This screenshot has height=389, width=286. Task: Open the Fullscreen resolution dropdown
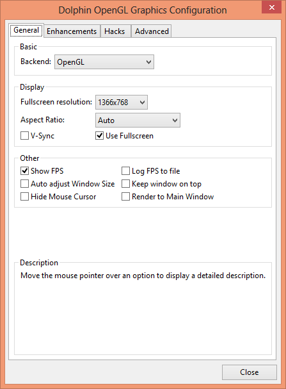(x=122, y=102)
